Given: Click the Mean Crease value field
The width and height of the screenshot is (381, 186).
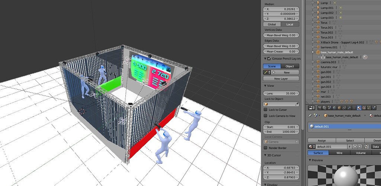Looking at the screenshot, I should coord(281,51).
